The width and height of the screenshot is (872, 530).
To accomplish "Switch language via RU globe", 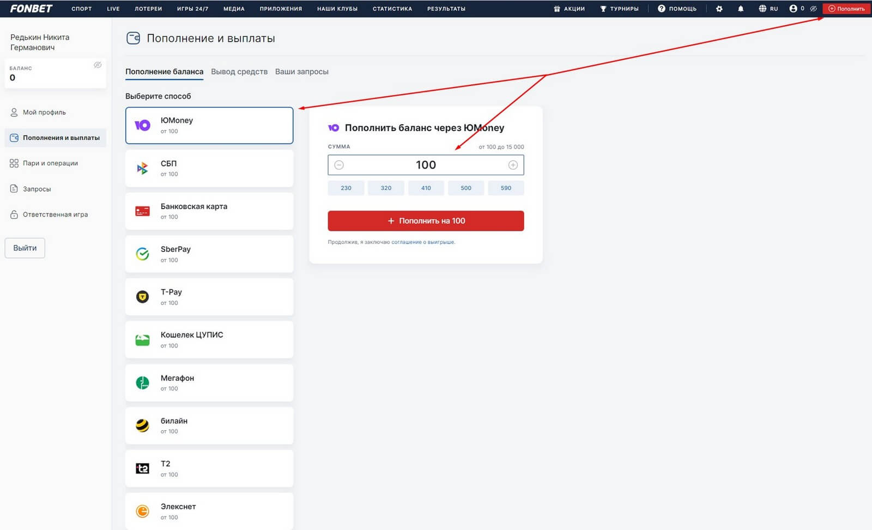I will pyautogui.click(x=768, y=9).
